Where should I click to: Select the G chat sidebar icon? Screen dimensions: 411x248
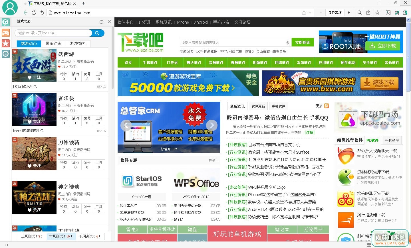(6, 22)
